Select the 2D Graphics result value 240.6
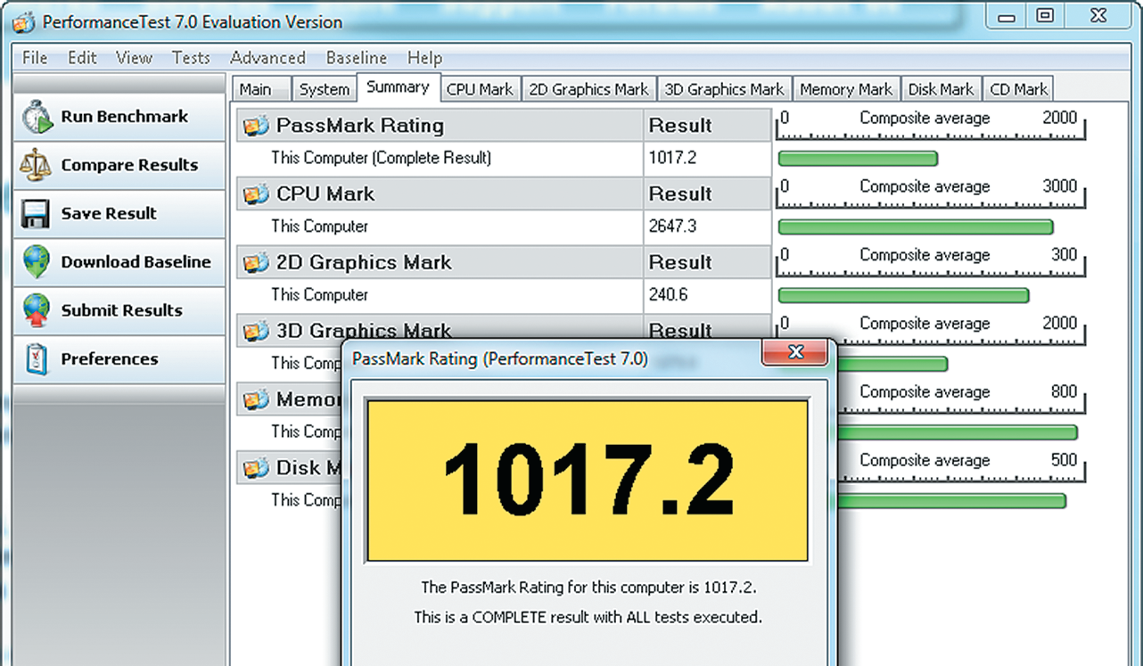Image resolution: width=1143 pixels, height=666 pixels. (x=669, y=295)
